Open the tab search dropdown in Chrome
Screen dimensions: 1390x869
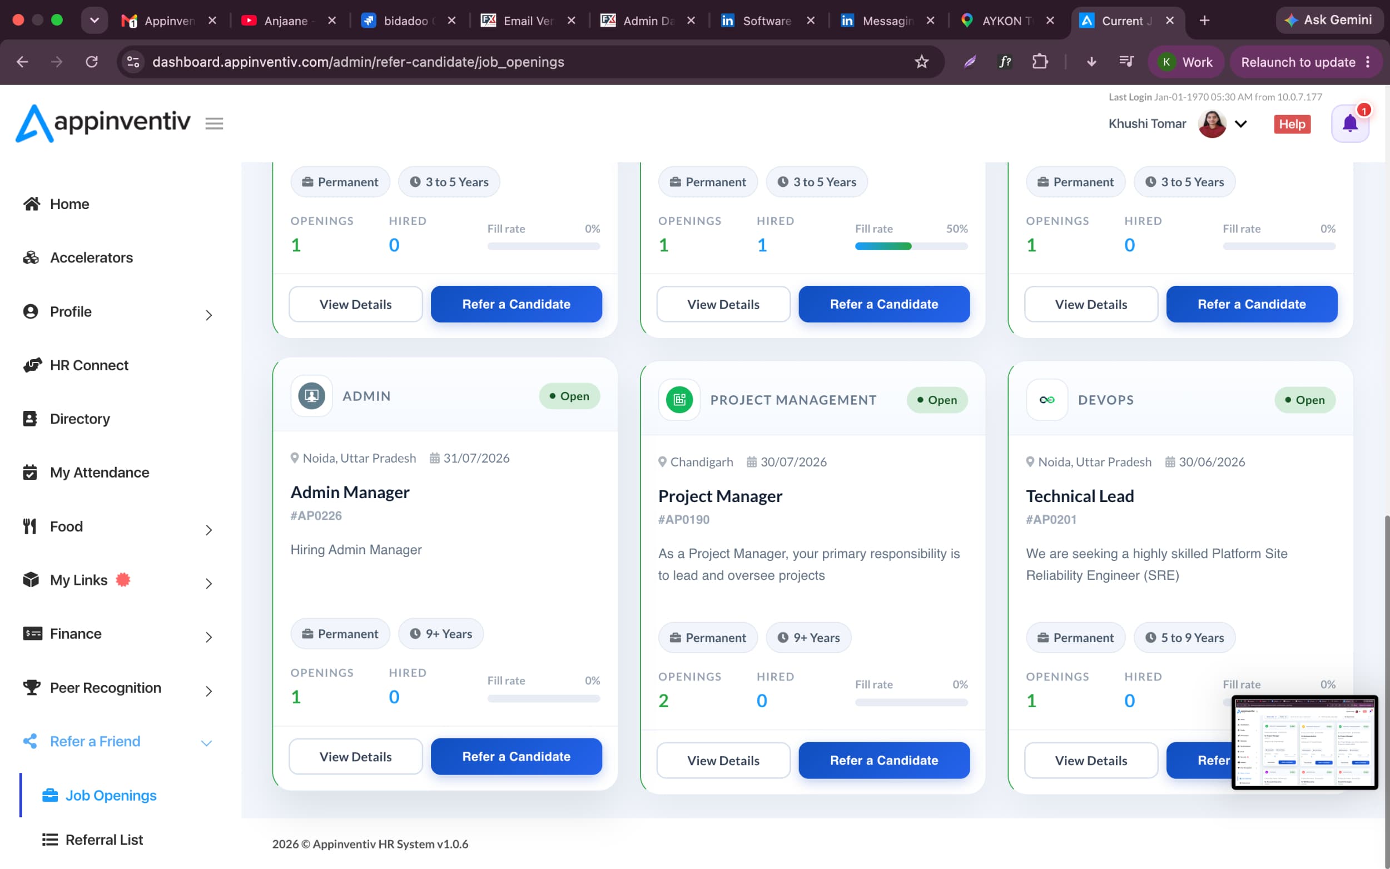[x=94, y=20]
